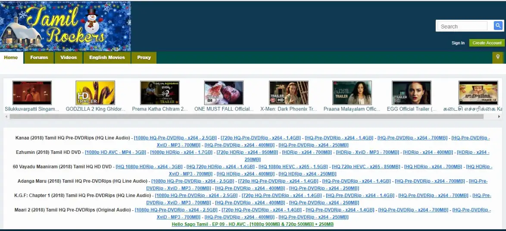The width and height of the screenshot is (506, 231).
Task: Open the Videos tab
Action: coord(69,57)
